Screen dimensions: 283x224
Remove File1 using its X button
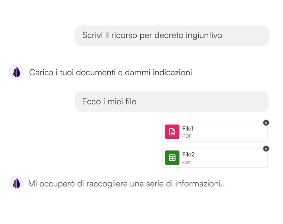coord(266,123)
